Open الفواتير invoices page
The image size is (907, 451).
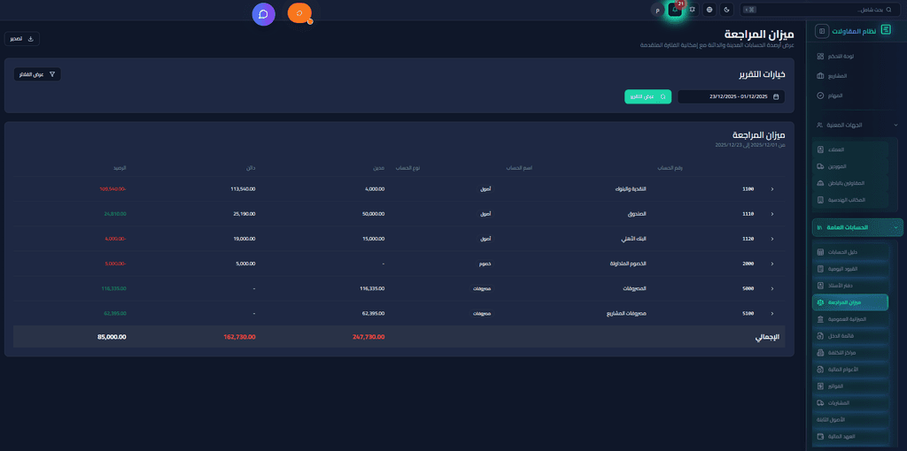pyautogui.click(x=850, y=386)
